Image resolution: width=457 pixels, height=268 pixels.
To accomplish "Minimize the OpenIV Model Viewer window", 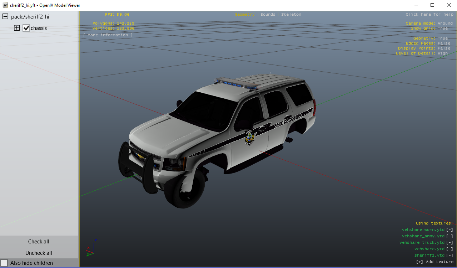I will pos(416,5).
